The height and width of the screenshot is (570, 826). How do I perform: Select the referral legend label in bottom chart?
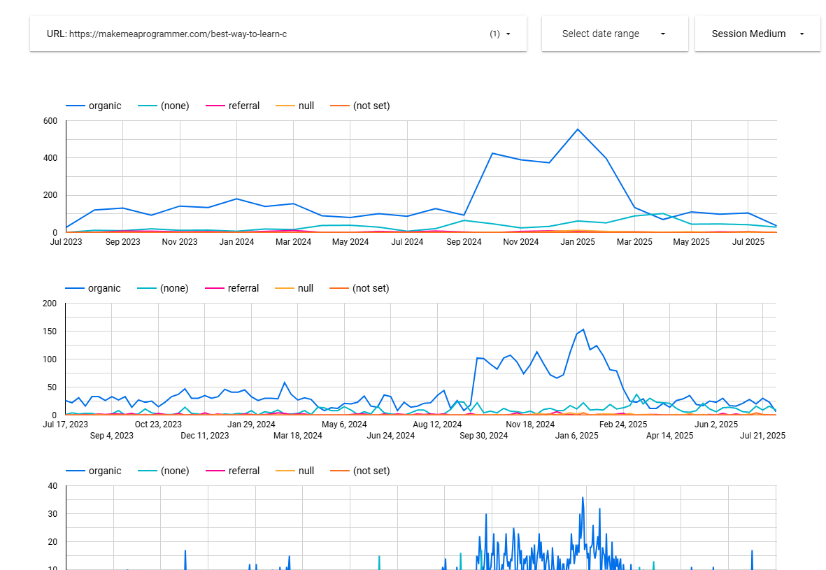243,471
